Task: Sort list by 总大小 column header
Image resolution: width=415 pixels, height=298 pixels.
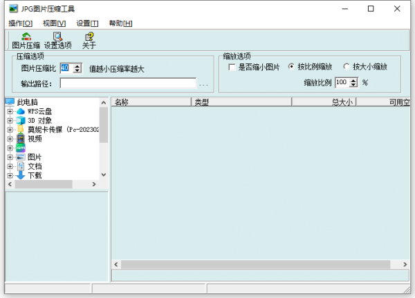Action: pos(324,102)
